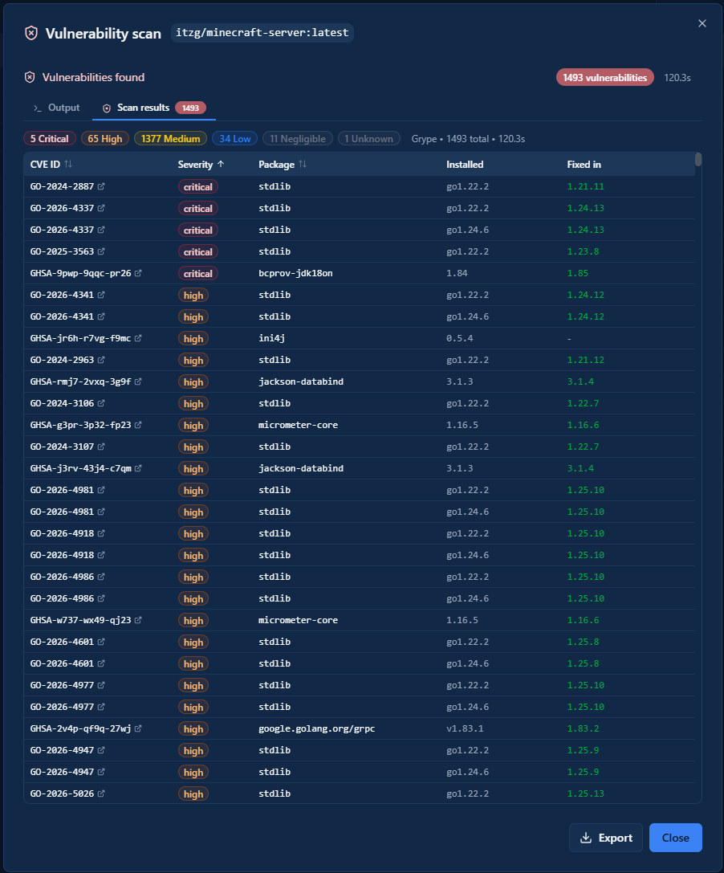724x873 pixels.
Task: Click the sort arrows icon beside Package
Action: click(303, 165)
